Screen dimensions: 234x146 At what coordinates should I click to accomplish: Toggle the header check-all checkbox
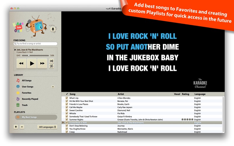(67, 94)
